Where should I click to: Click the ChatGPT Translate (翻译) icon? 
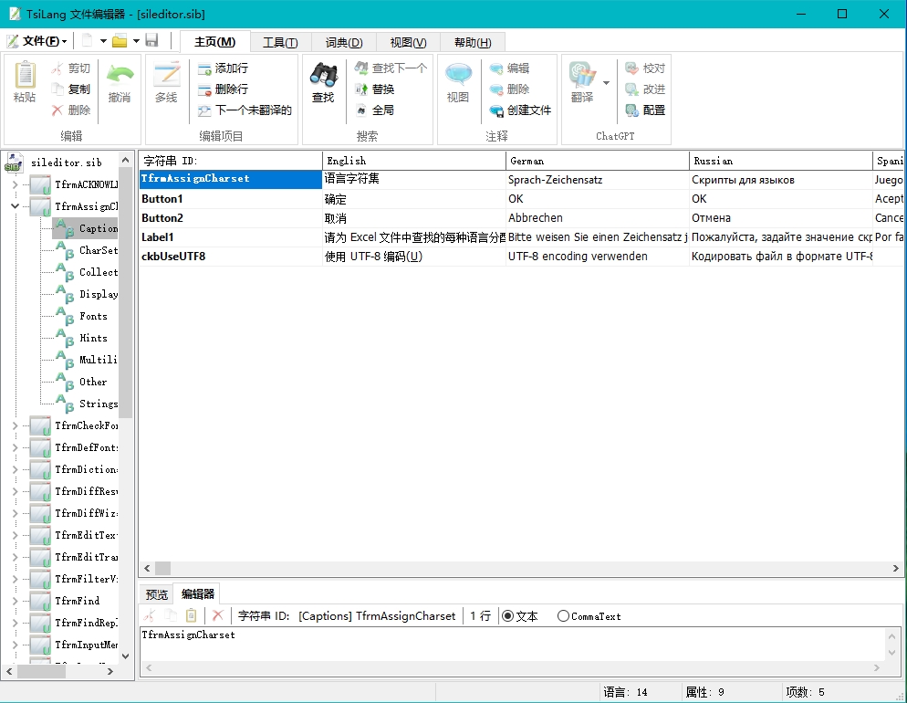582,75
